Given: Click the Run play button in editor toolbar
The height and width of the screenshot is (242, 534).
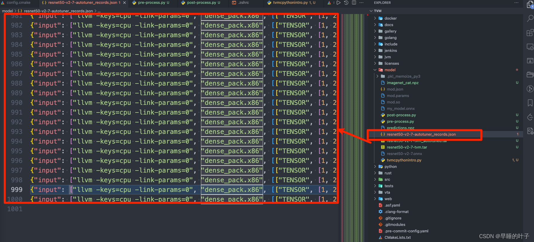Looking at the screenshot, I should [339, 3].
